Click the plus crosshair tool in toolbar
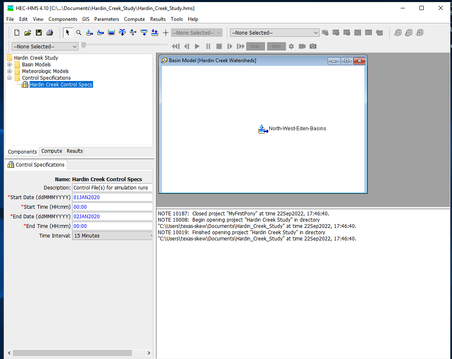452x359 pixels. coord(165,33)
